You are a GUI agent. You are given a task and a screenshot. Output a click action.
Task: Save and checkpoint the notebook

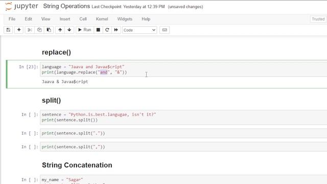tap(8, 30)
